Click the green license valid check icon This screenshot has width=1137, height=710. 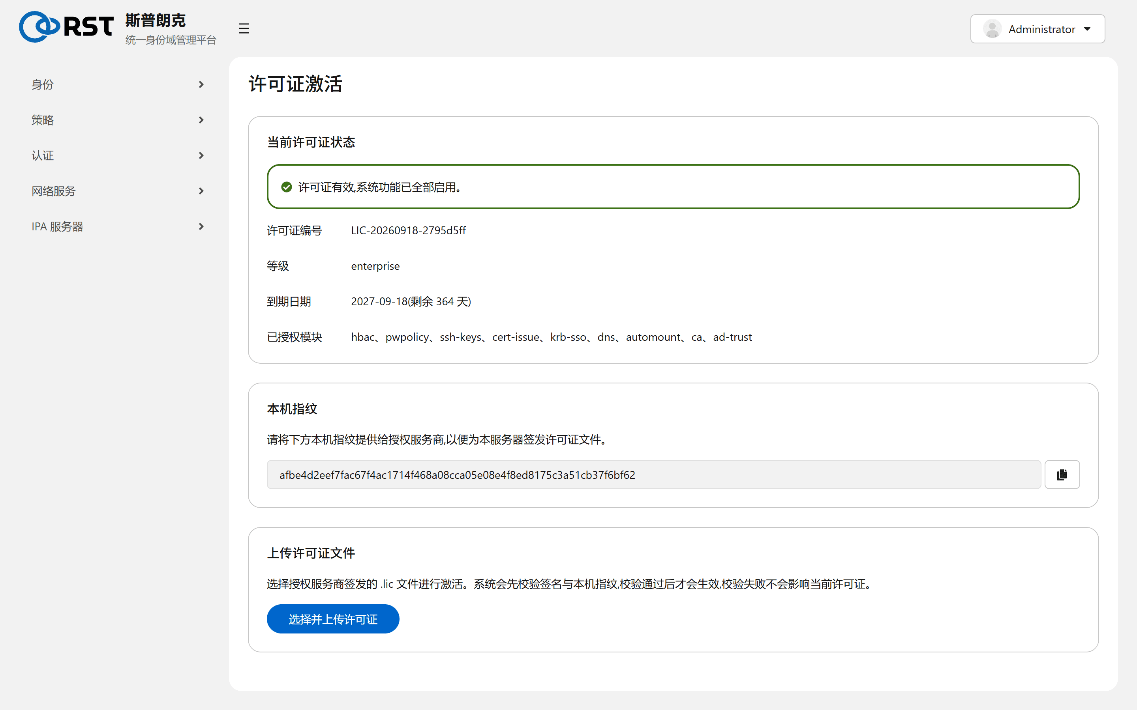286,187
